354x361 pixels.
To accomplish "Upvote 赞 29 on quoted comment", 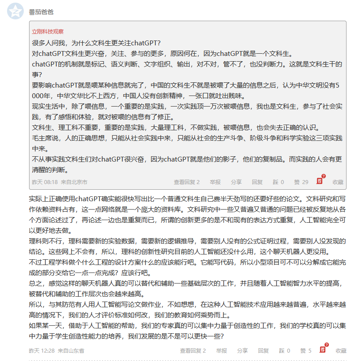I will [301, 182].
